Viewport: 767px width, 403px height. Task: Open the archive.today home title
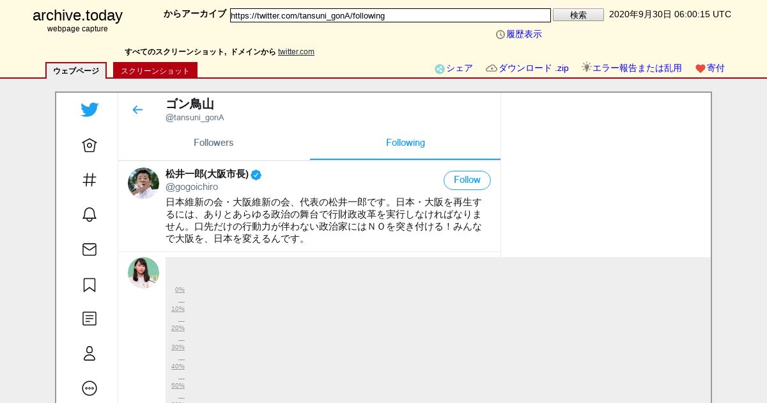(77, 16)
